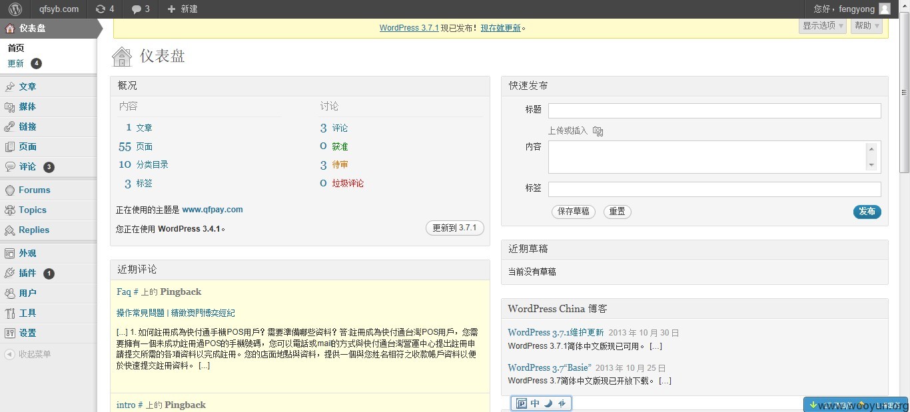The height and width of the screenshot is (412, 910).
Task: Click the 现在就更新 update now link
Action: [x=501, y=28]
